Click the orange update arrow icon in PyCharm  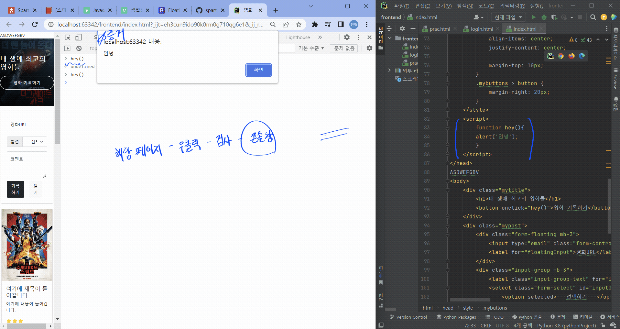coord(604,17)
